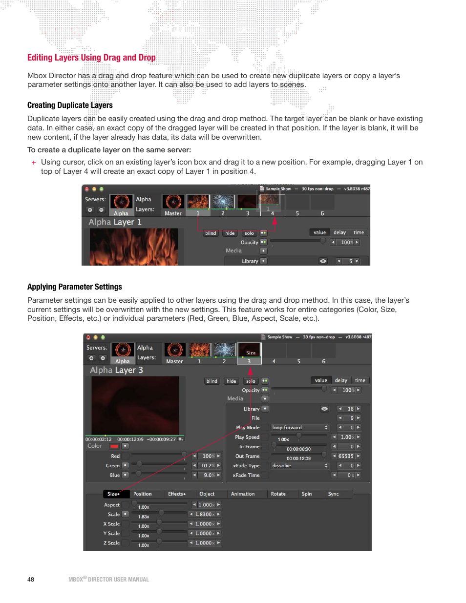Select Alpha server icon in lower screenshot
Image resolution: width=466 pixels, height=603 pixels.
pos(123,350)
